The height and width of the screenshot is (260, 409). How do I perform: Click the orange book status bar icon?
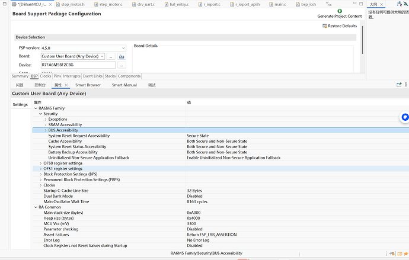tap(400, 253)
